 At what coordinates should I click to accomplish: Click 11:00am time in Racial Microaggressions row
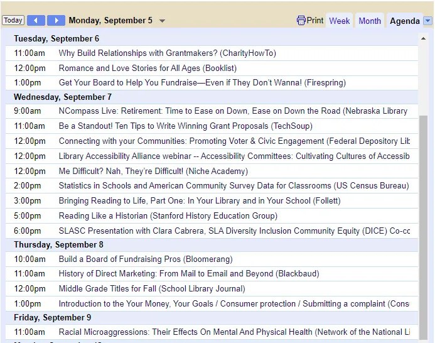(x=30, y=332)
